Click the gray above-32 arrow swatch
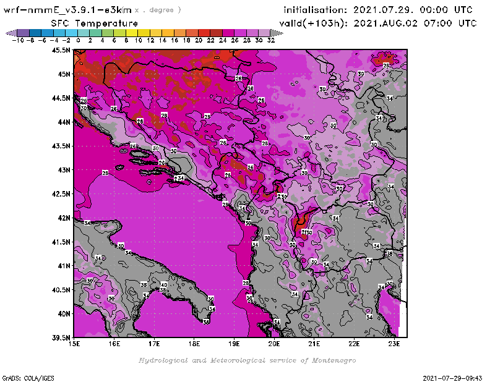495x382 pixels. [277, 33]
